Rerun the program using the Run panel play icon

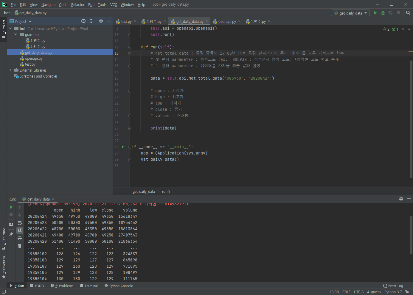[11, 207]
